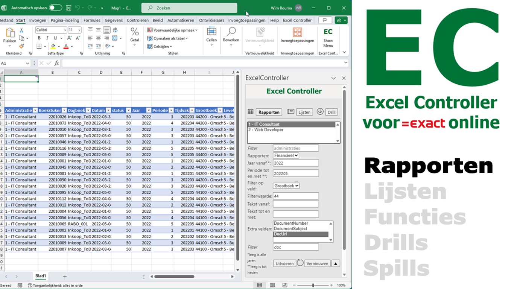
Task: Toggle italic formatting
Action: 47,38
